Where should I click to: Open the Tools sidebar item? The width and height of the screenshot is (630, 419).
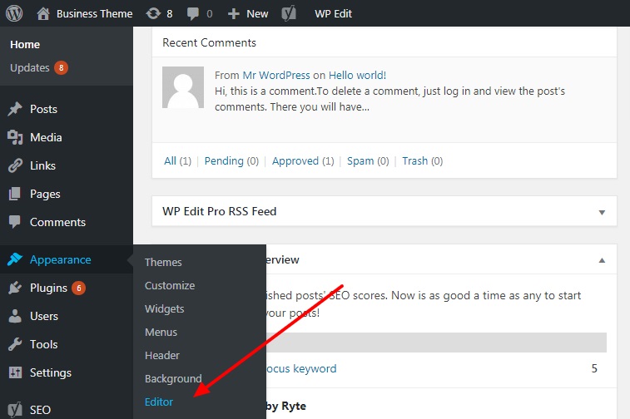pyautogui.click(x=43, y=344)
